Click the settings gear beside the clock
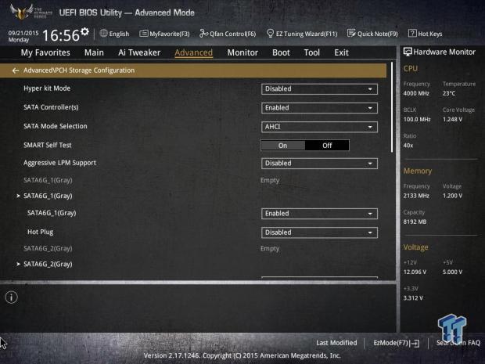 pyautogui.click(x=84, y=33)
